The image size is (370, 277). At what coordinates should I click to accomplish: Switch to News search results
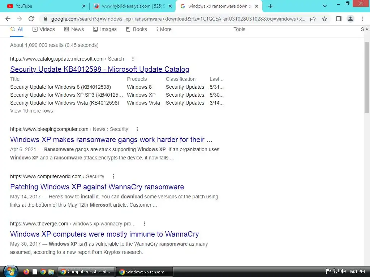(74, 30)
